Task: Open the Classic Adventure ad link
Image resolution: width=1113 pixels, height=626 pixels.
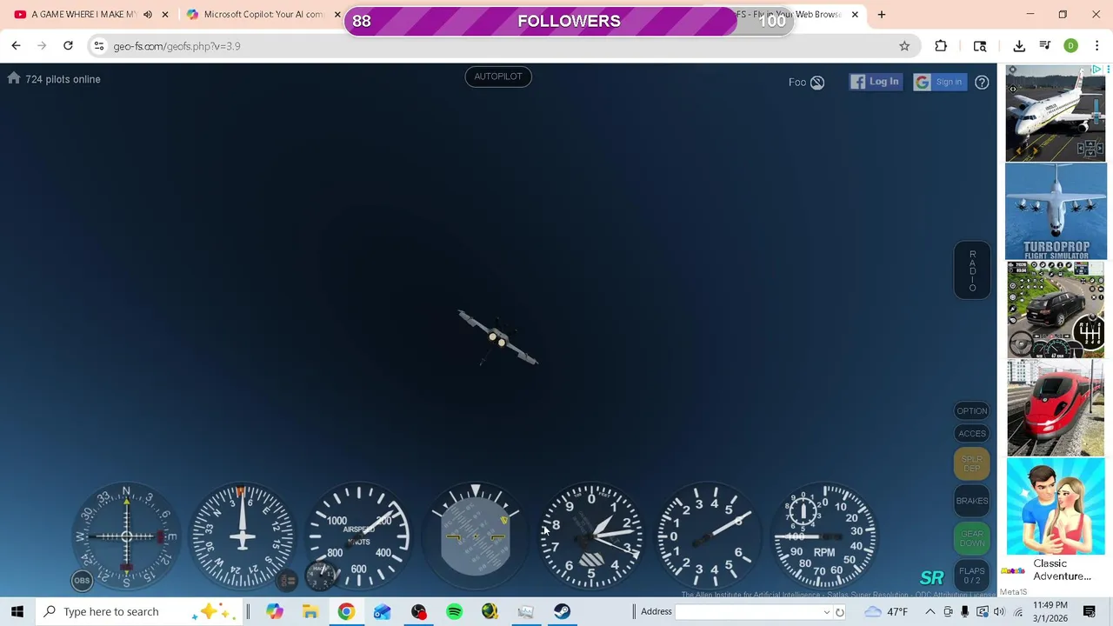Action: click(1062, 569)
